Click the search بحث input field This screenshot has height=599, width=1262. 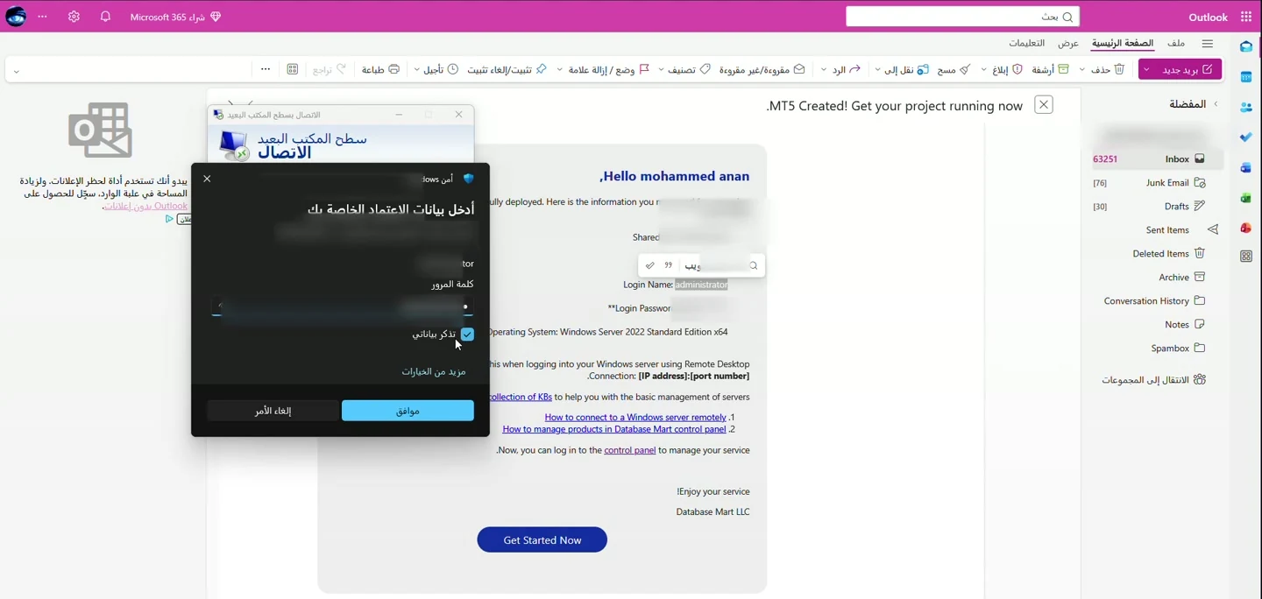coord(962,17)
